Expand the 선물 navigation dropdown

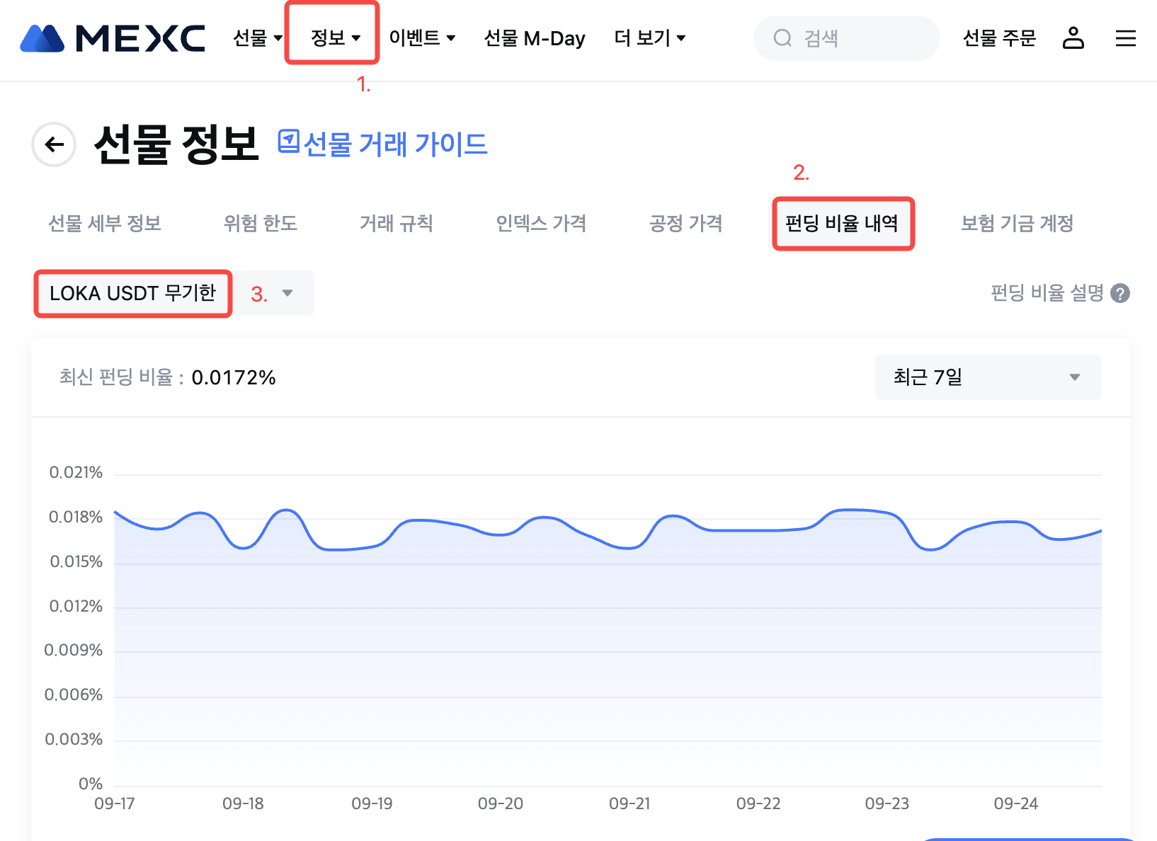coord(258,38)
